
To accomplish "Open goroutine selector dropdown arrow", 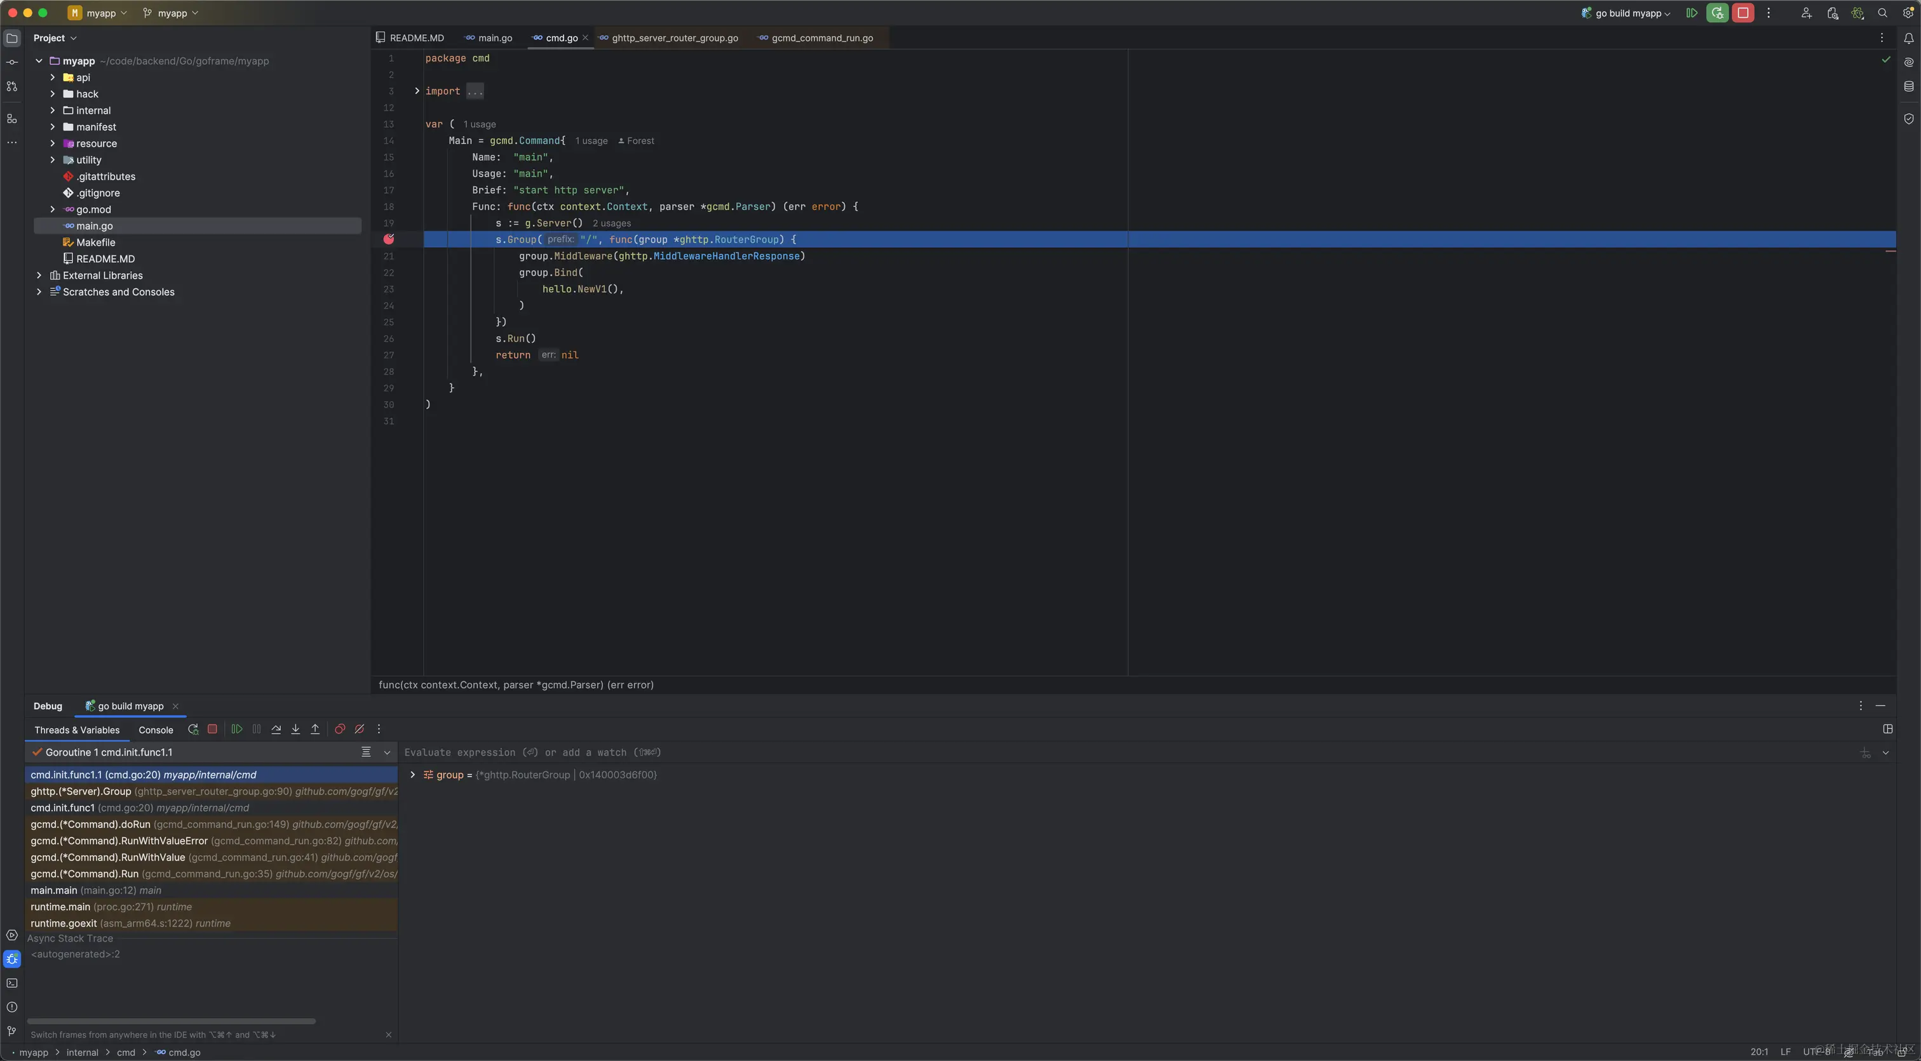I will (x=387, y=753).
